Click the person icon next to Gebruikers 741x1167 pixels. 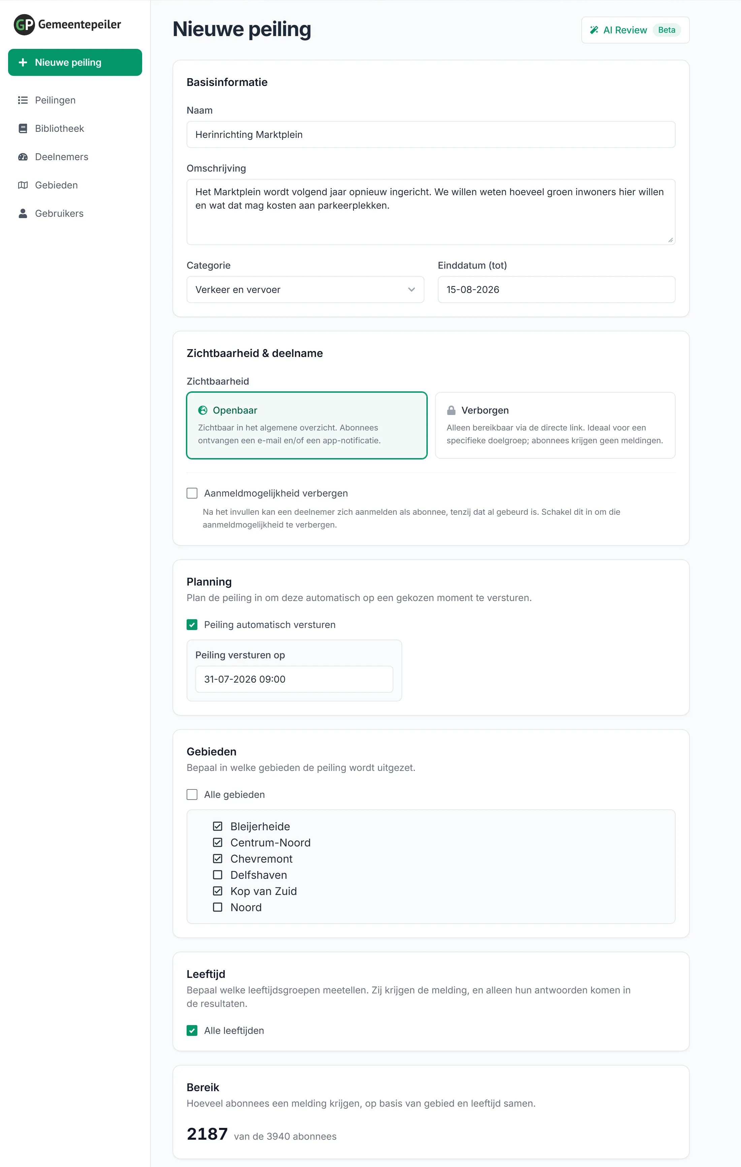(23, 214)
